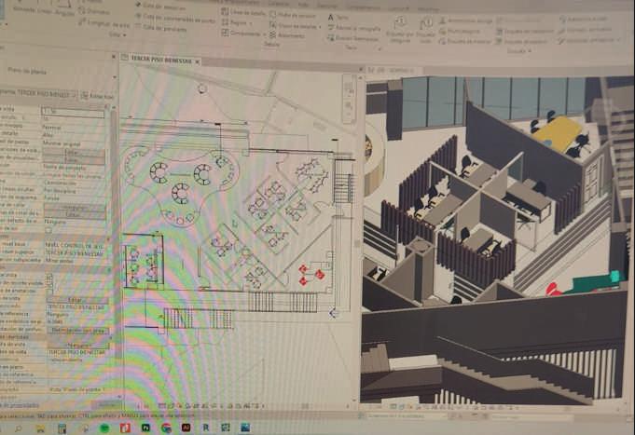Toggle the Recorte de anotación checkbox
This screenshot has width=635, height=435.
49,291
